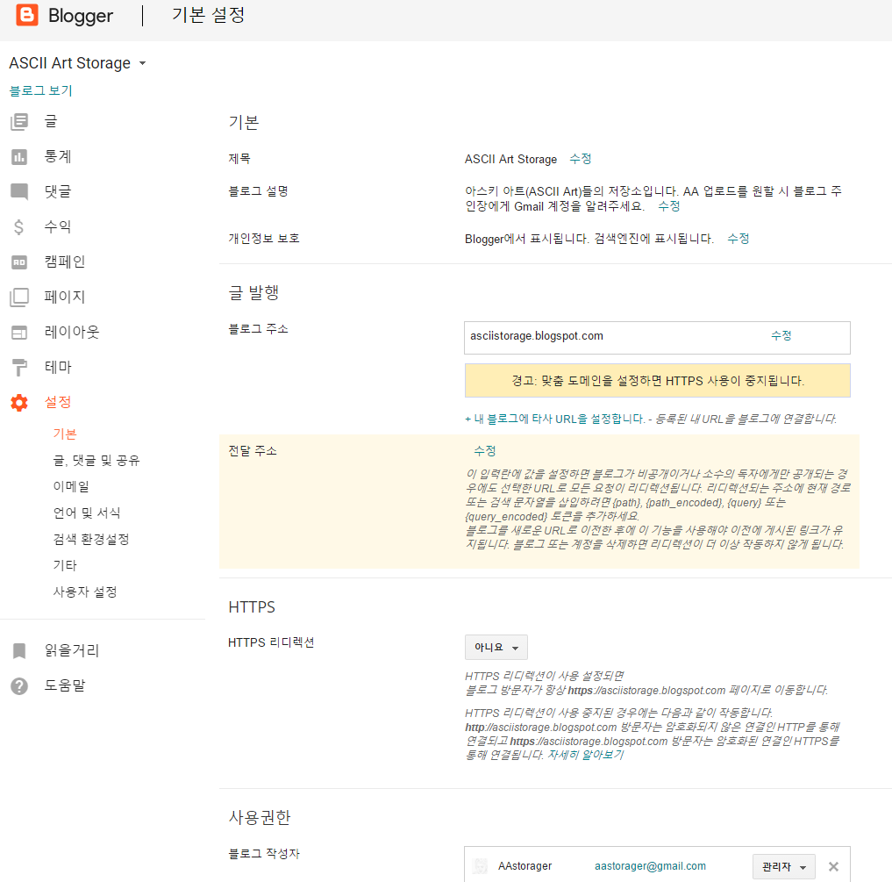The image size is (892, 882).
Task: Remove AAstorager author with X button
Action: 833,866
